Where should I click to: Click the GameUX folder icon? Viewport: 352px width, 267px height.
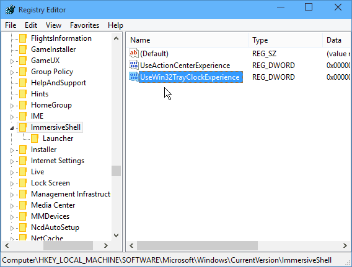[x=23, y=61]
